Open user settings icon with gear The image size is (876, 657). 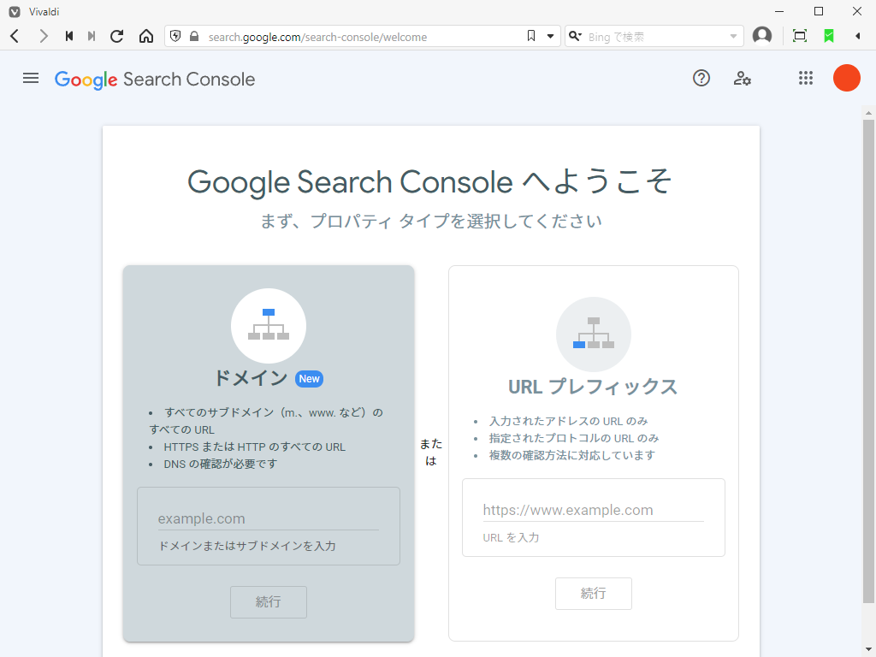pos(742,78)
